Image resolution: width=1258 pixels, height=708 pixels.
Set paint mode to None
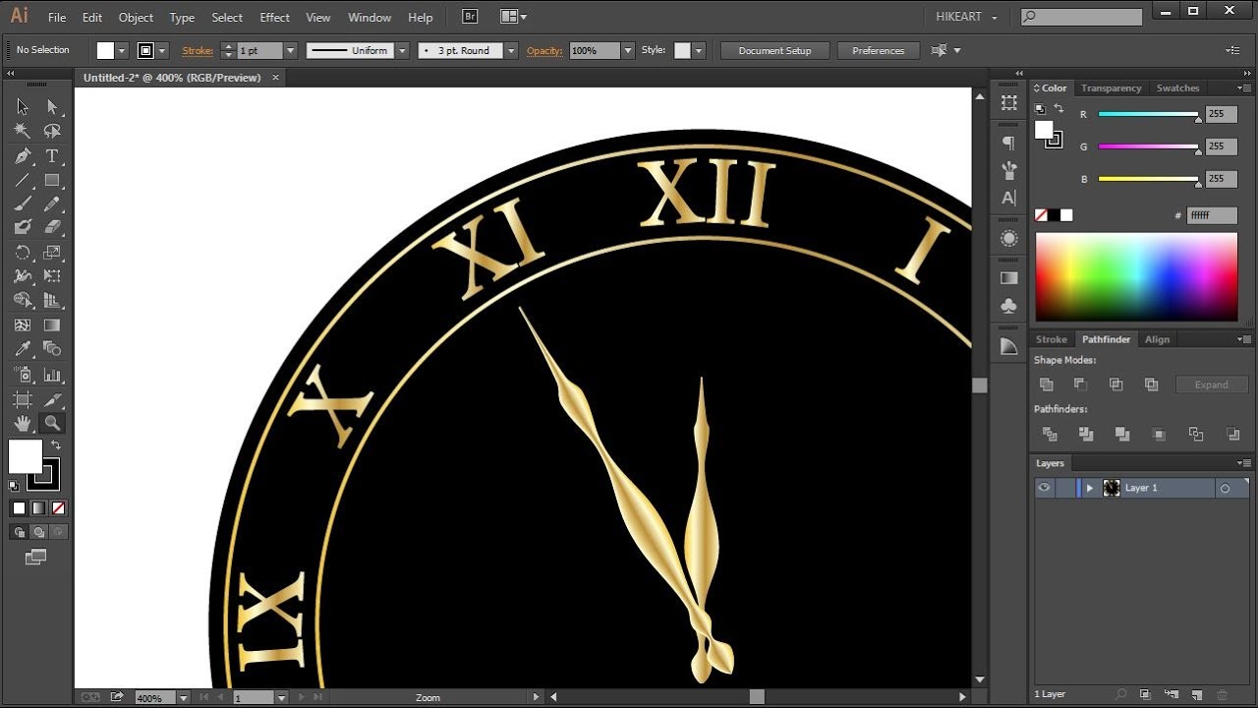[59, 508]
